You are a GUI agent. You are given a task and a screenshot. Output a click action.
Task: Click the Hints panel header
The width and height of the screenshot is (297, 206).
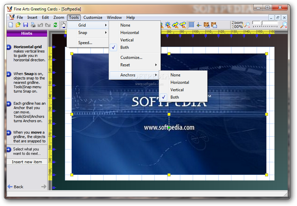point(27,33)
